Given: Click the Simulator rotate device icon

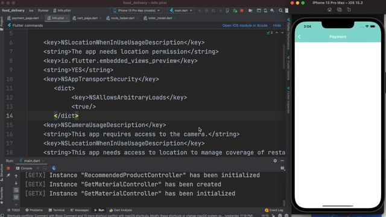Looking at the screenshot, I should [x=349, y=10].
